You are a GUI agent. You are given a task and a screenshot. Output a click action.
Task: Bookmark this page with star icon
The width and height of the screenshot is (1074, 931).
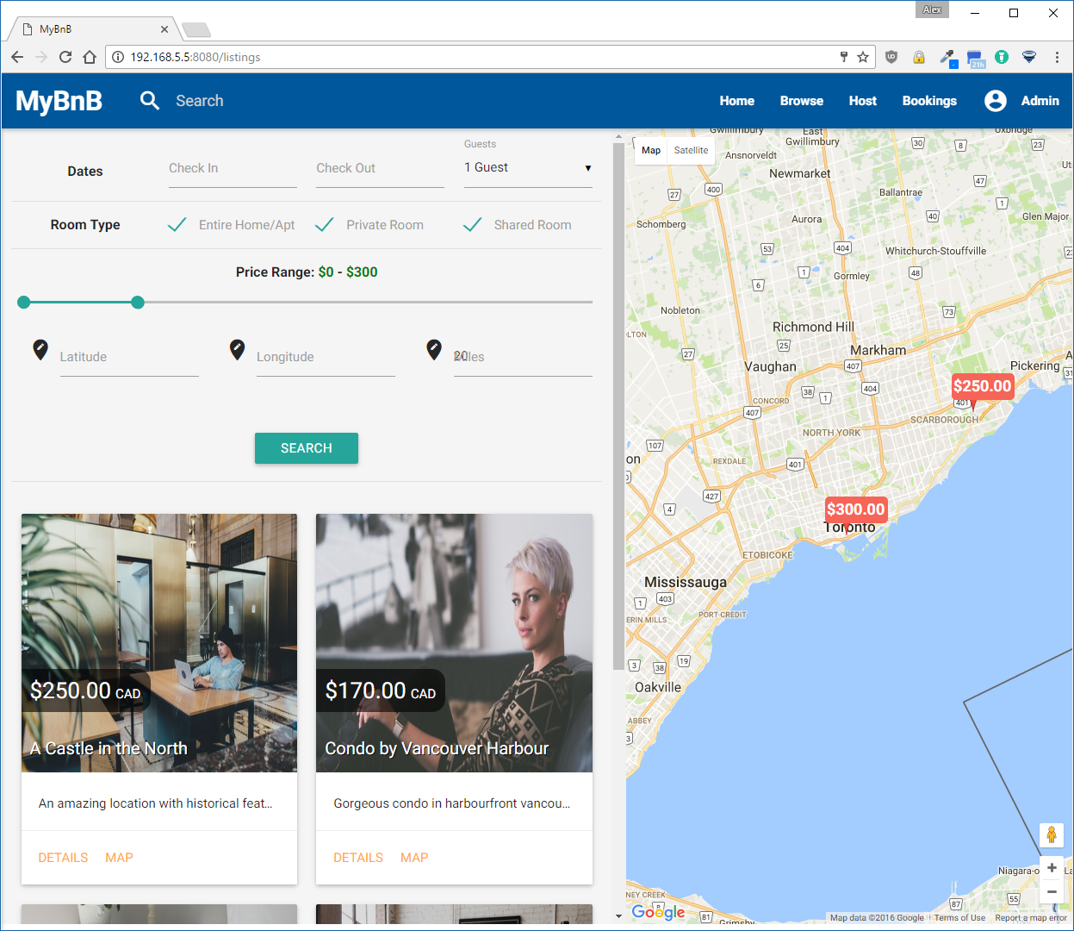(863, 57)
